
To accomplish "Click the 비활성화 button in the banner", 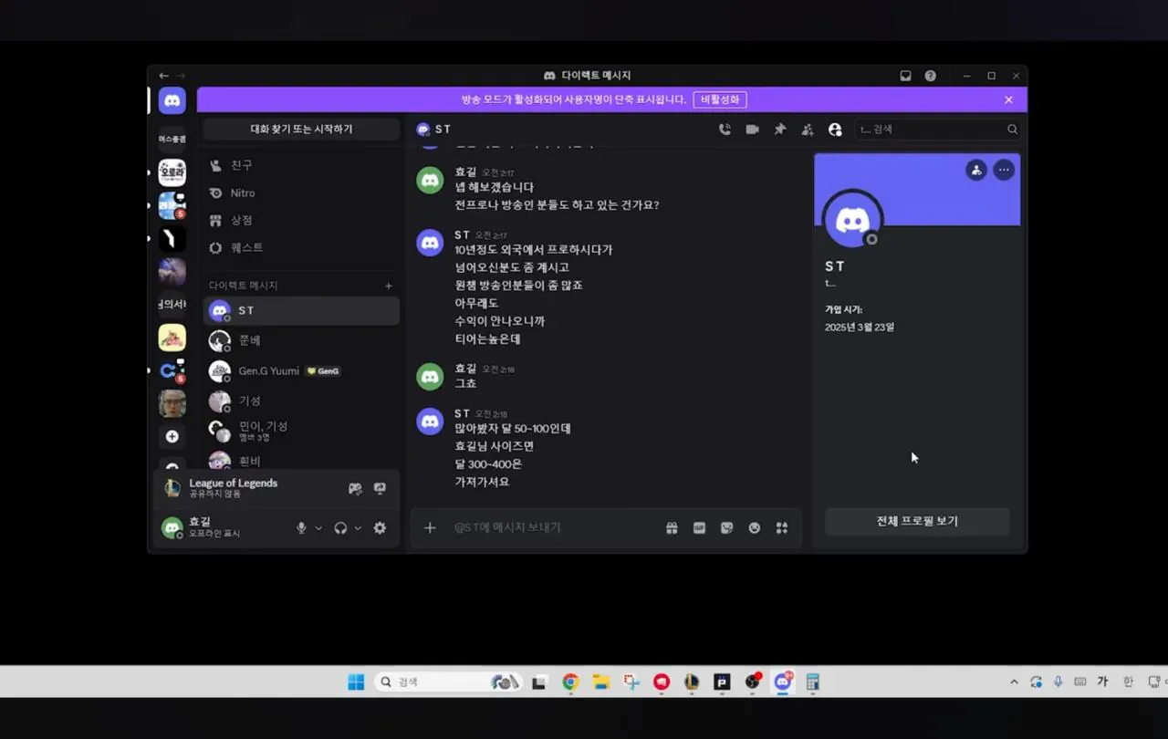I will coord(720,99).
